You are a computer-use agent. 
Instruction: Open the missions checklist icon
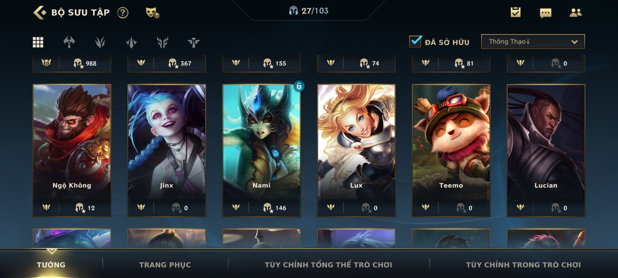[516, 12]
